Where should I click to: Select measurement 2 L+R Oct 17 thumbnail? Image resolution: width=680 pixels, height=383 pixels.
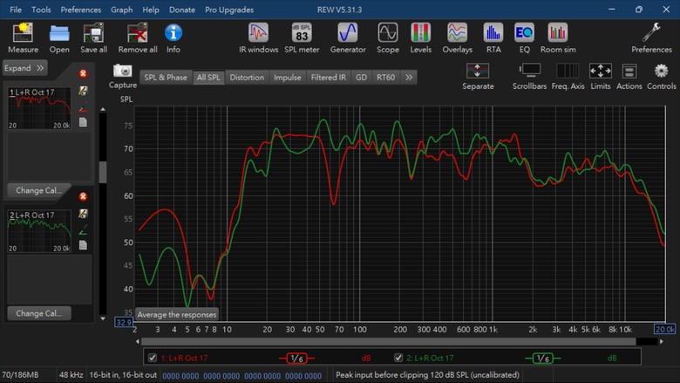[x=39, y=231]
